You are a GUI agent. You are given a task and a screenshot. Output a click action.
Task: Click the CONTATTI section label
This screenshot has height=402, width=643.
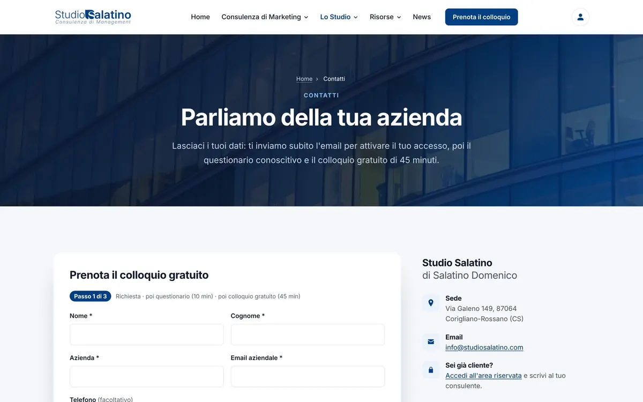point(322,95)
